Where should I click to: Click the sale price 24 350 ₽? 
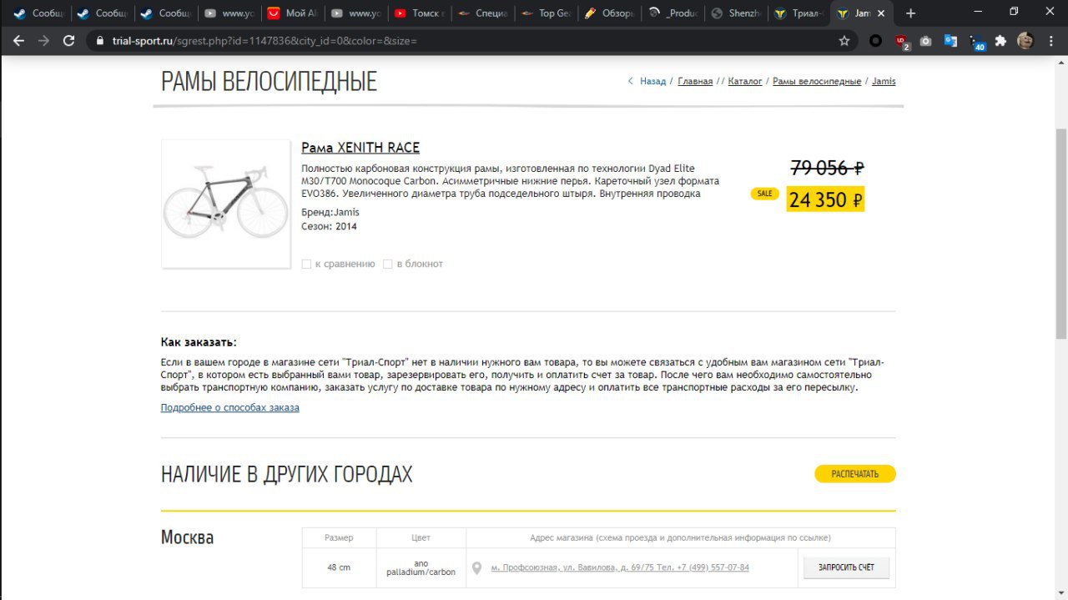click(x=825, y=199)
